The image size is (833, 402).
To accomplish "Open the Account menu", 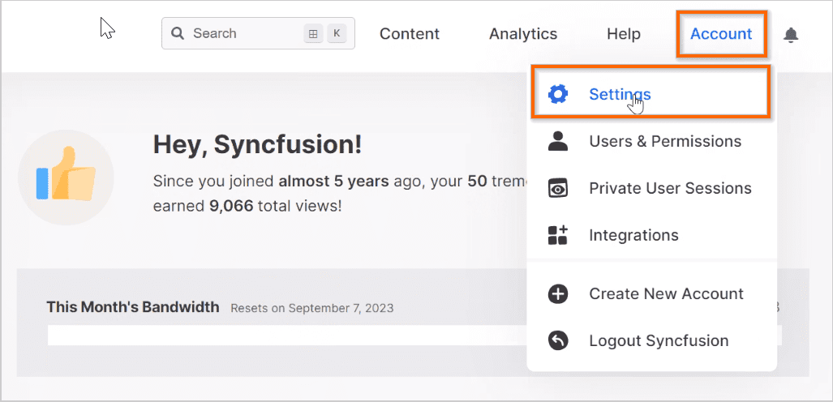I will click(x=721, y=34).
